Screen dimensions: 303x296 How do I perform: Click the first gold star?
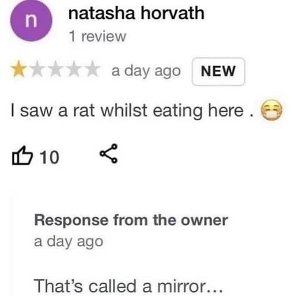pyautogui.click(x=18, y=69)
